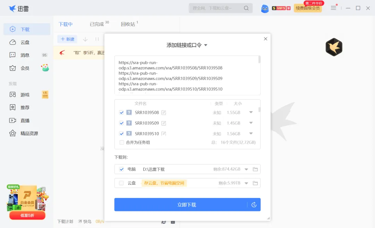This screenshot has height=228, width=375.
Task: Rename file SRR1039510 with edit icon
Action: click(x=164, y=134)
